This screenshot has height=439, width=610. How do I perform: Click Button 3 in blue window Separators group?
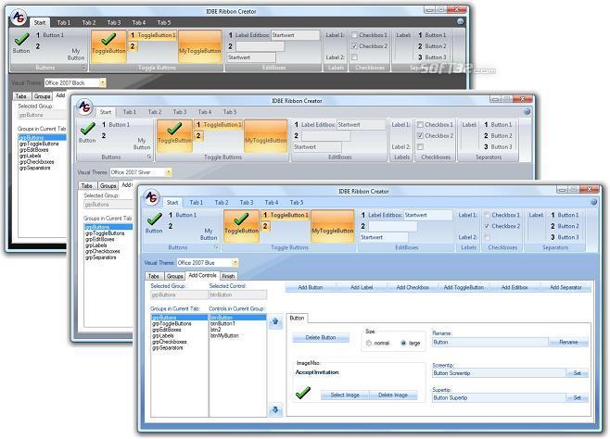click(565, 237)
